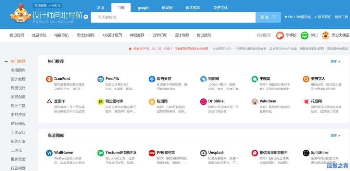Open 优设导航 in the nav bar

[39, 35]
